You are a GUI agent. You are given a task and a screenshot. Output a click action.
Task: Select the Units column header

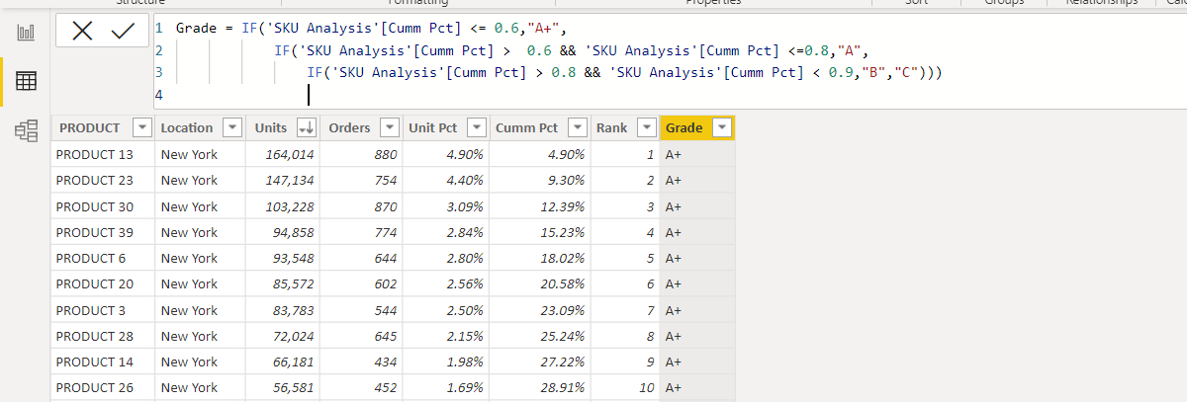coord(282,127)
